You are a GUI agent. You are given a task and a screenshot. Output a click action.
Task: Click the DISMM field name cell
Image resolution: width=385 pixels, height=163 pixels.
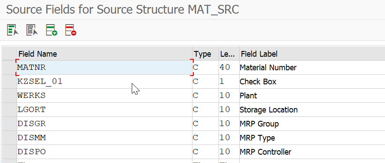click(104, 138)
